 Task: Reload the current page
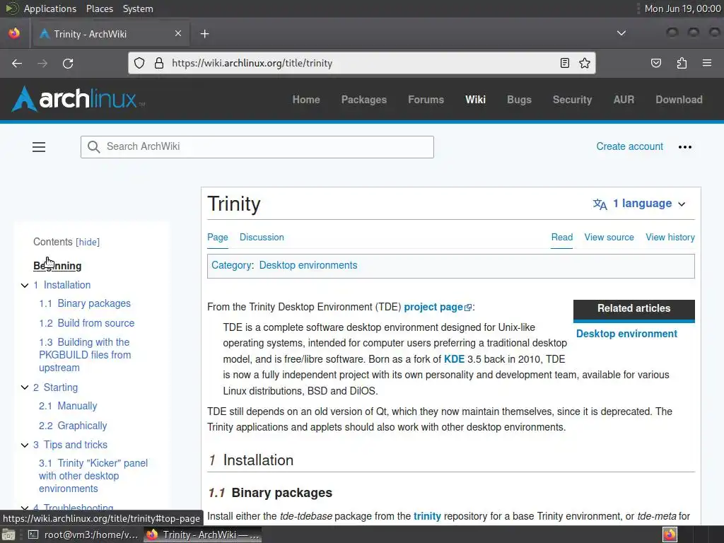68,63
